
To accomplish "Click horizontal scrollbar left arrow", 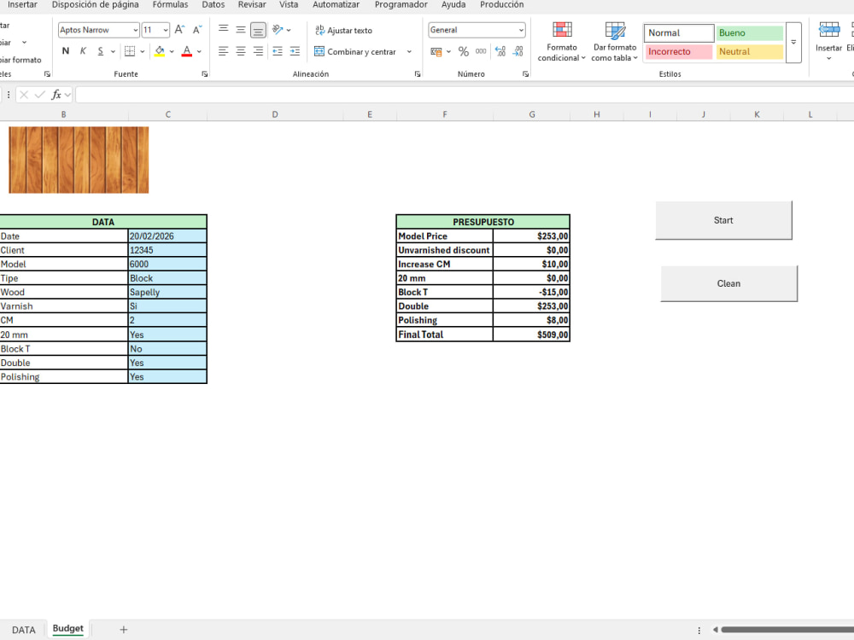I will [715, 630].
